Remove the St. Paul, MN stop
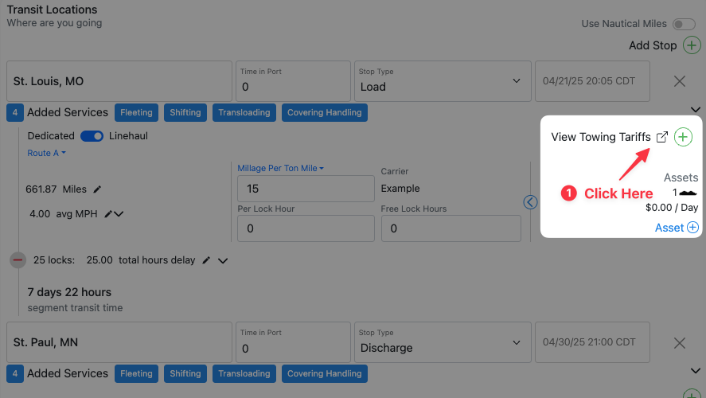Screen dimensions: 706x398 tap(680, 342)
